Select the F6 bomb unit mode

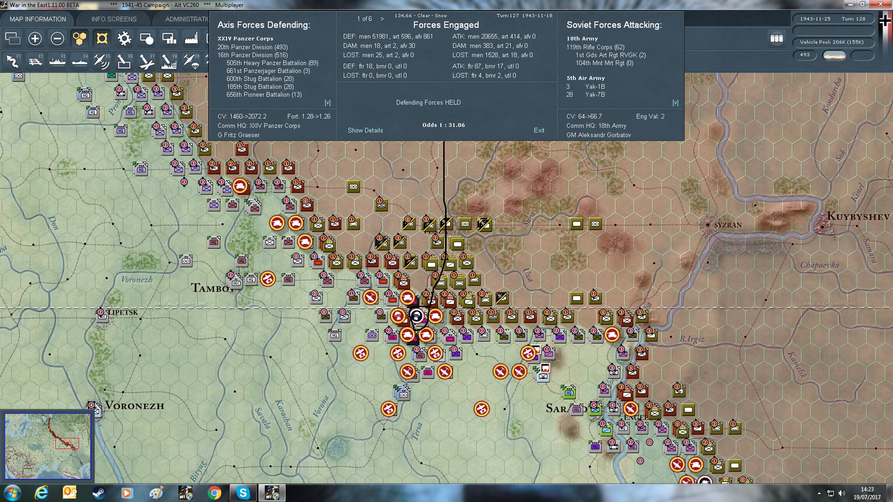[124, 61]
